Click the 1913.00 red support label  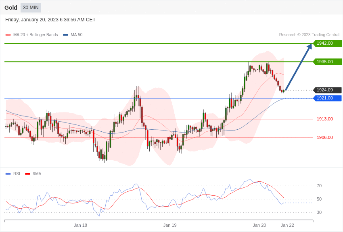[x=325, y=119]
